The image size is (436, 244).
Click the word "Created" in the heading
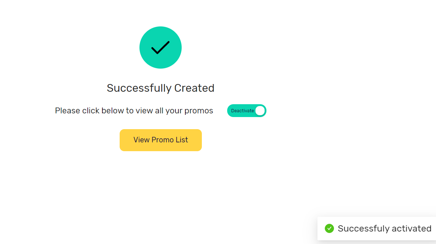click(x=194, y=88)
